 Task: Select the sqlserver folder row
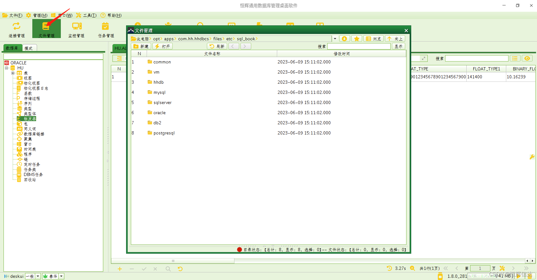coord(268,102)
